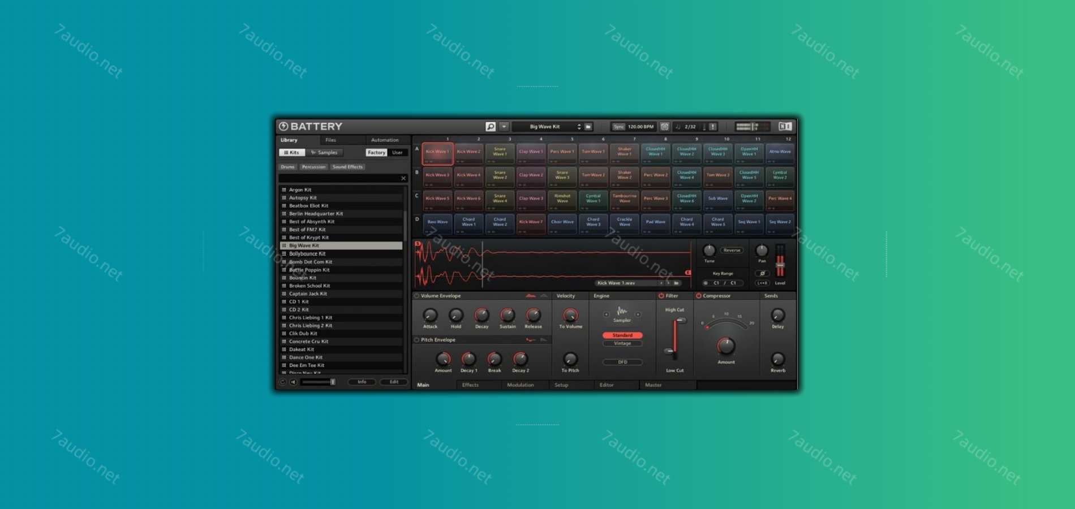
Task: Click the red E end marker on waveform
Action: click(688, 273)
